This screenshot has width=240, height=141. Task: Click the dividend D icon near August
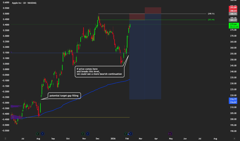coord(42,134)
